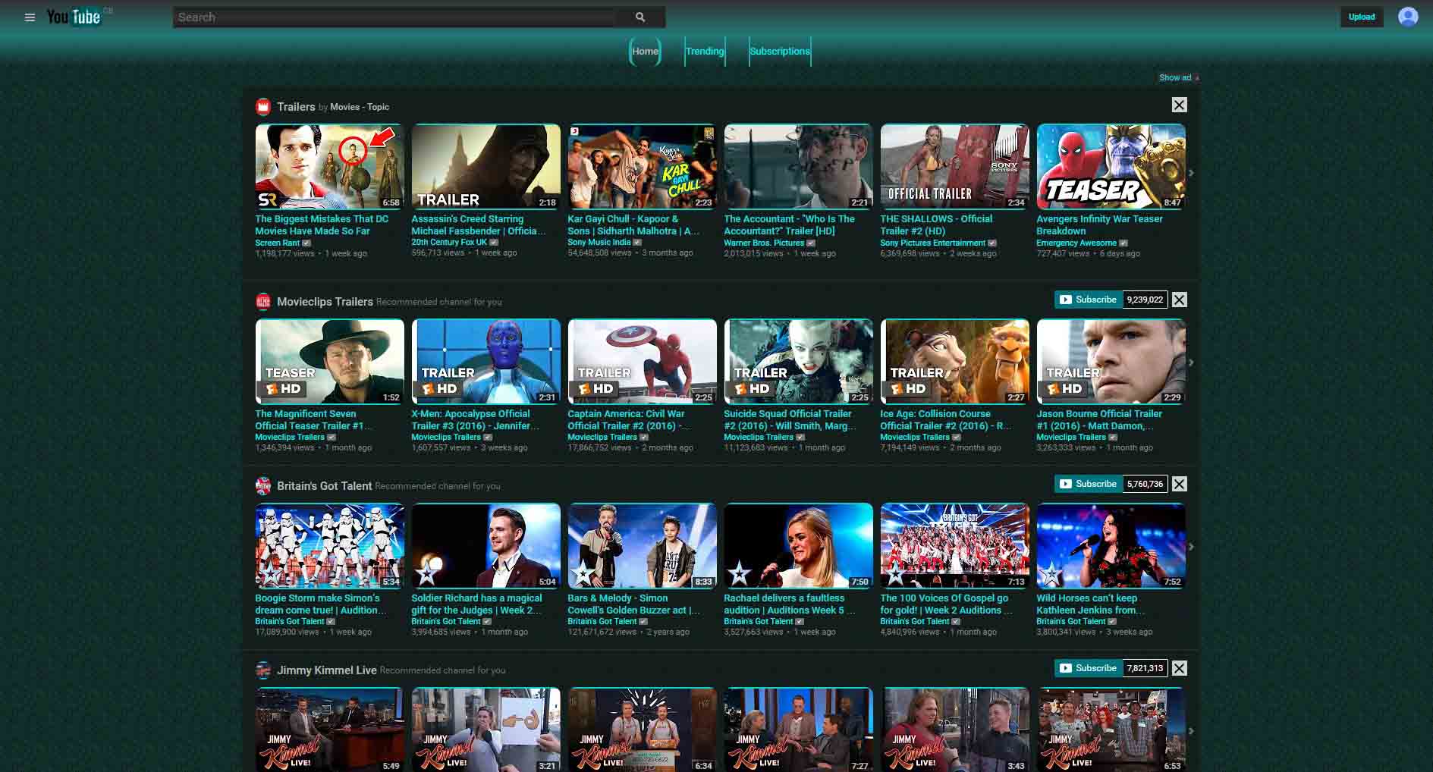The image size is (1433, 772).
Task: Dismiss the Jimmy Kimmel Live shelf
Action: tap(1179, 668)
